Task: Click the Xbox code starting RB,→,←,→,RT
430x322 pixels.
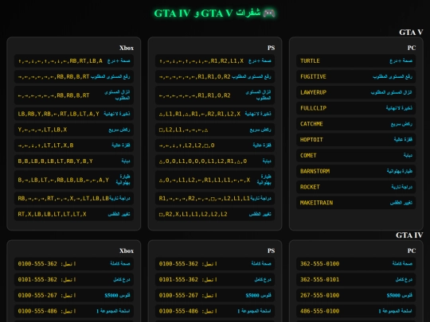Action: 64,198
